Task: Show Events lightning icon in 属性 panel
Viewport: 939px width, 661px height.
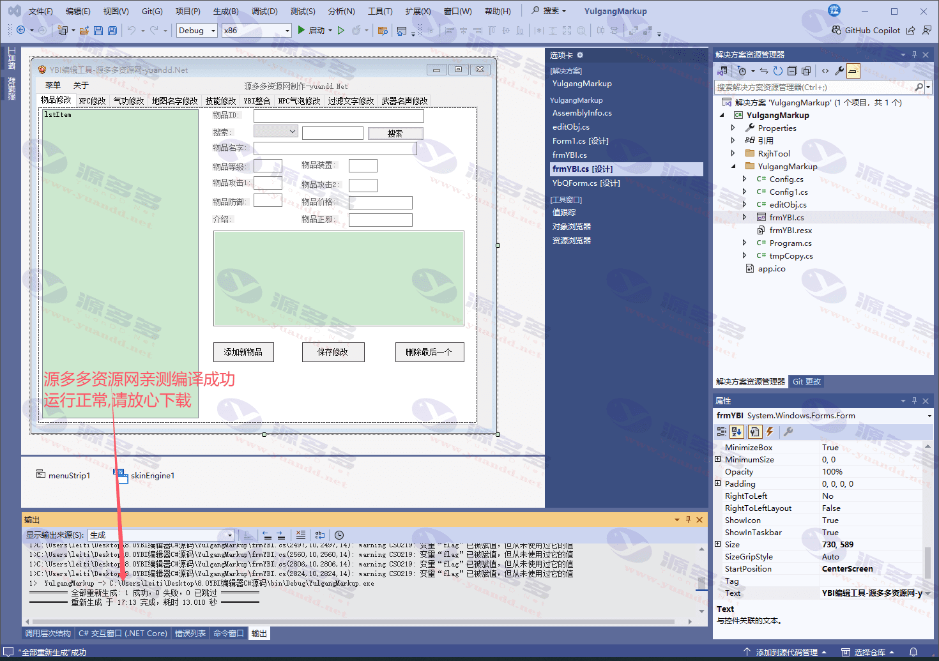Action: [770, 432]
